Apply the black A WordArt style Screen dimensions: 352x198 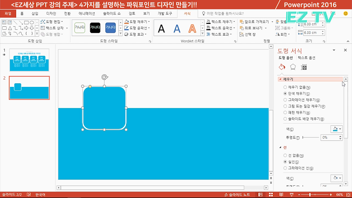161,28
